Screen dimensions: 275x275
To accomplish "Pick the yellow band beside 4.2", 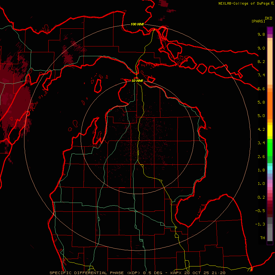I will [270, 131].
